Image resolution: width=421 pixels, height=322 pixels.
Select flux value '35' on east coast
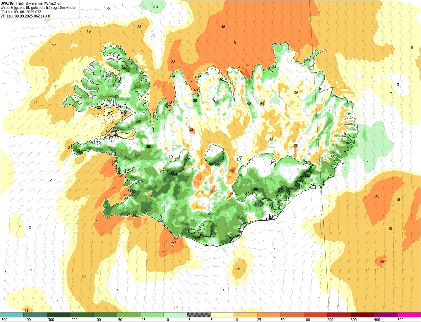[x=333, y=157]
